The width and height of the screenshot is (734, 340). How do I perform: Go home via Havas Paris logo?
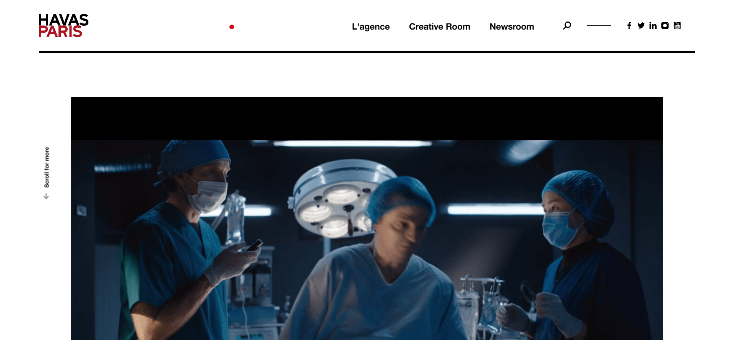point(63,26)
